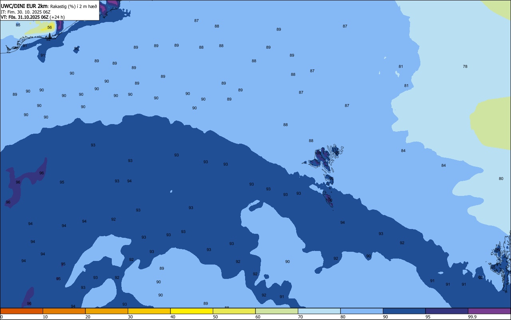Select the purple legend swatch above 99.9
Viewport: 511px width, 320px height.
pyautogui.click(x=489, y=311)
